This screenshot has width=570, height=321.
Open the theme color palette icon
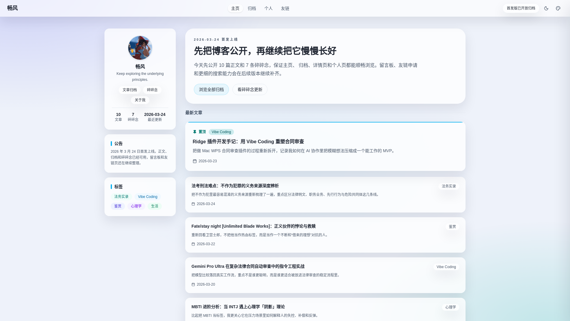coord(558,8)
